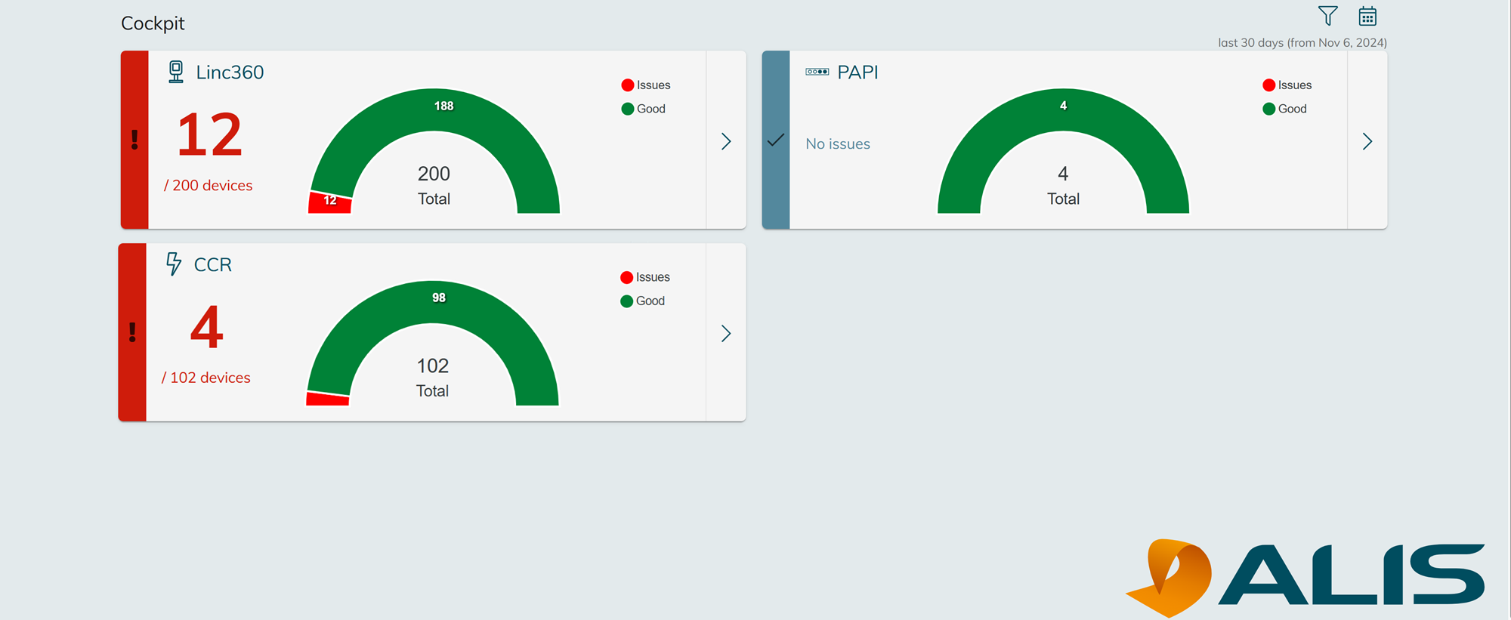Click the CCR lightning bolt icon
Viewport: 1511px width, 620px height.
(x=174, y=264)
